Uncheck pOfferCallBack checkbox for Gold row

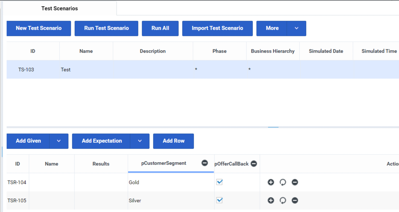219,182
